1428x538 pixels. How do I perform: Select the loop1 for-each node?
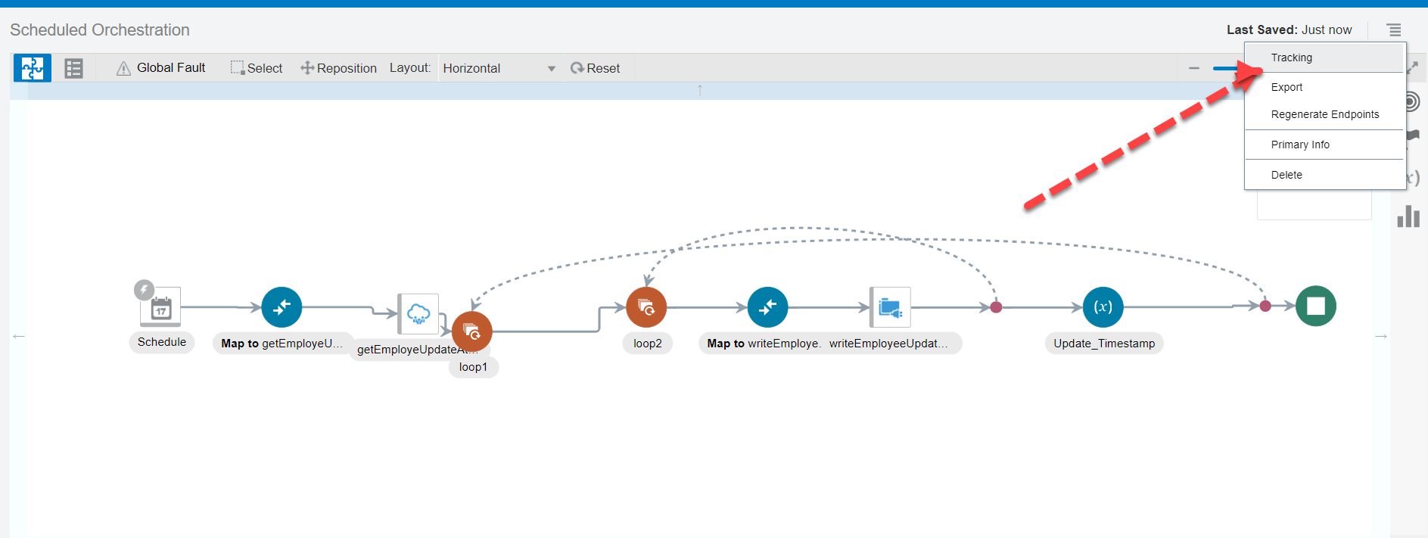pyautogui.click(x=472, y=331)
